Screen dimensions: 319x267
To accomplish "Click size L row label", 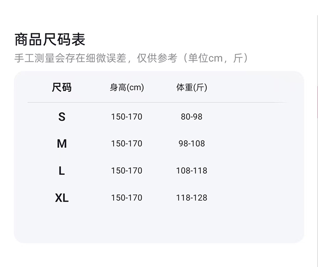I will tap(62, 171).
